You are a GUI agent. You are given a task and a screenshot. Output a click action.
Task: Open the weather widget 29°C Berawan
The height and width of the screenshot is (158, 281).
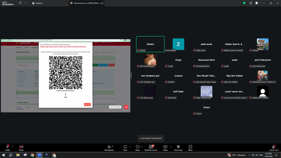point(236,155)
